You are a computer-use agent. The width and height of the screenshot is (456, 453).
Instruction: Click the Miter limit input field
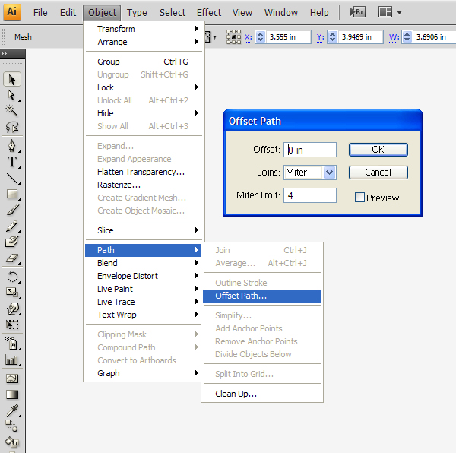(x=310, y=195)
